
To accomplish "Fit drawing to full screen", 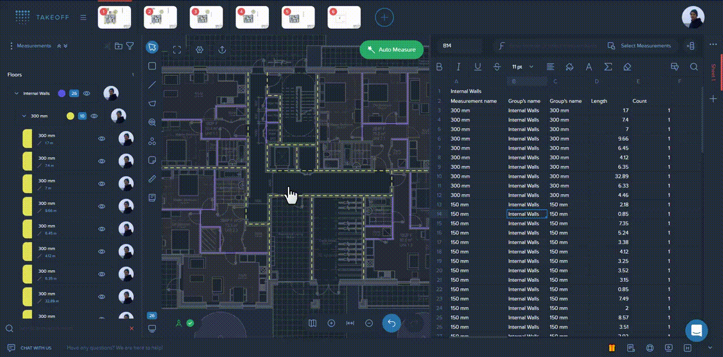I will coord(177,50).
